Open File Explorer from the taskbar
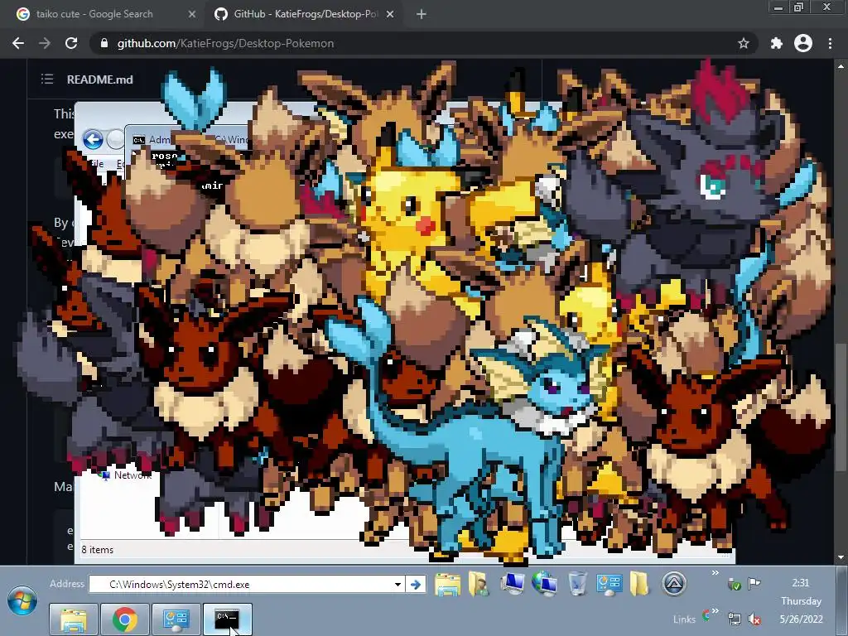Screen dimensions: 848x636 [x=74, y=619]
